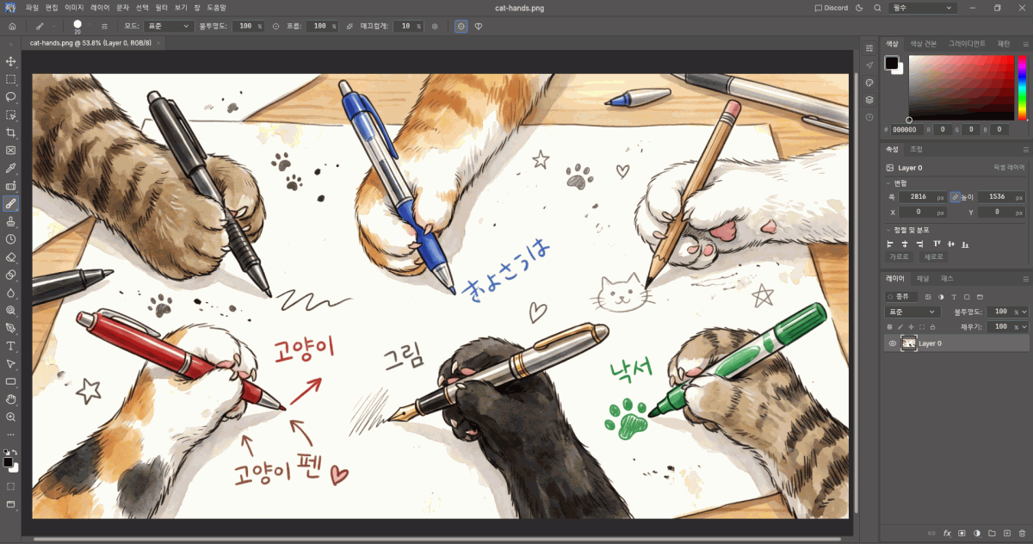The image size is (1033, 544).
Task: Create a new group folder icon
Action: point(992,534)
